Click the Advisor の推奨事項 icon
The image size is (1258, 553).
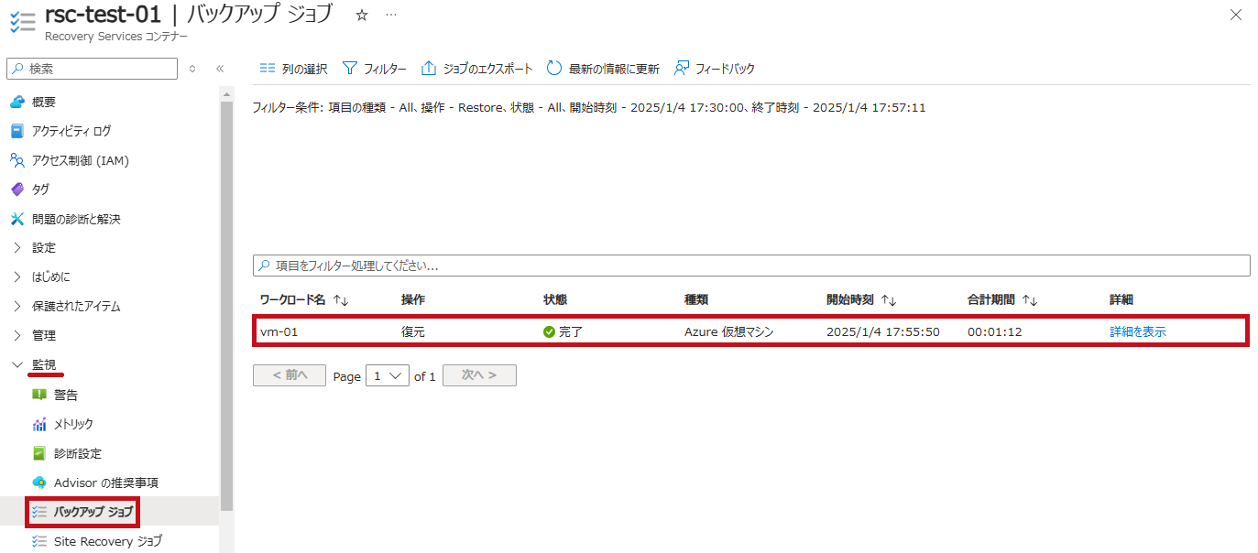click(38, 483)
